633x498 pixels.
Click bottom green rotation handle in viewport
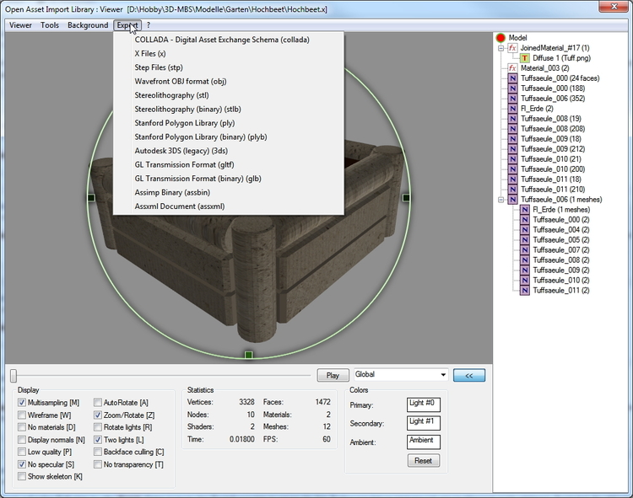(249, 355)
